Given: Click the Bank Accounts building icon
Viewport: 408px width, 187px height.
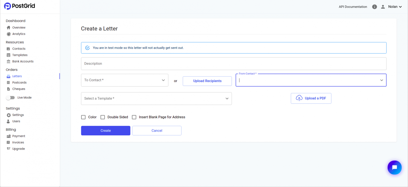Looking at the screenshot, I should (8, 61).
